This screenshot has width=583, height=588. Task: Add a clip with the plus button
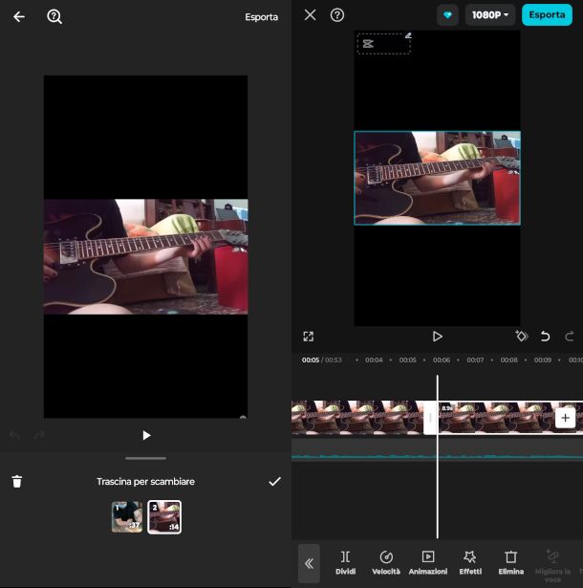tap(565, 418)
